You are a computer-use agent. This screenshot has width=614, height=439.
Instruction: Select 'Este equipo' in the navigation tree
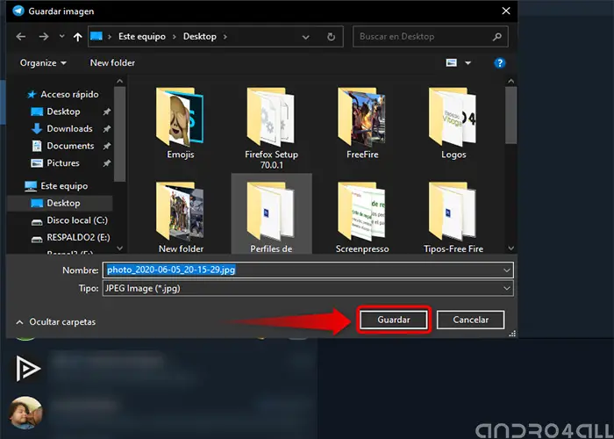(x=56, y=186)
